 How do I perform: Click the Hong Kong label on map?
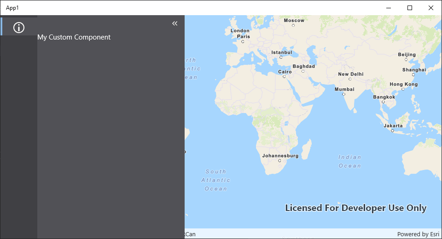point(404,84)
